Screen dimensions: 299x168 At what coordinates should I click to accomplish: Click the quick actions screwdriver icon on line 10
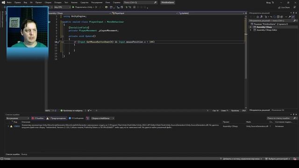[58, 42]
